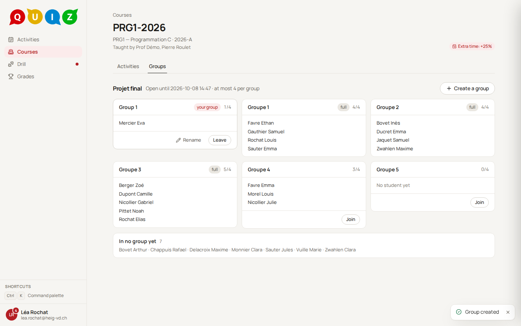Click the red notification dot beside Drill
Viewport: 521px width, 326px height.
[77, 64]
